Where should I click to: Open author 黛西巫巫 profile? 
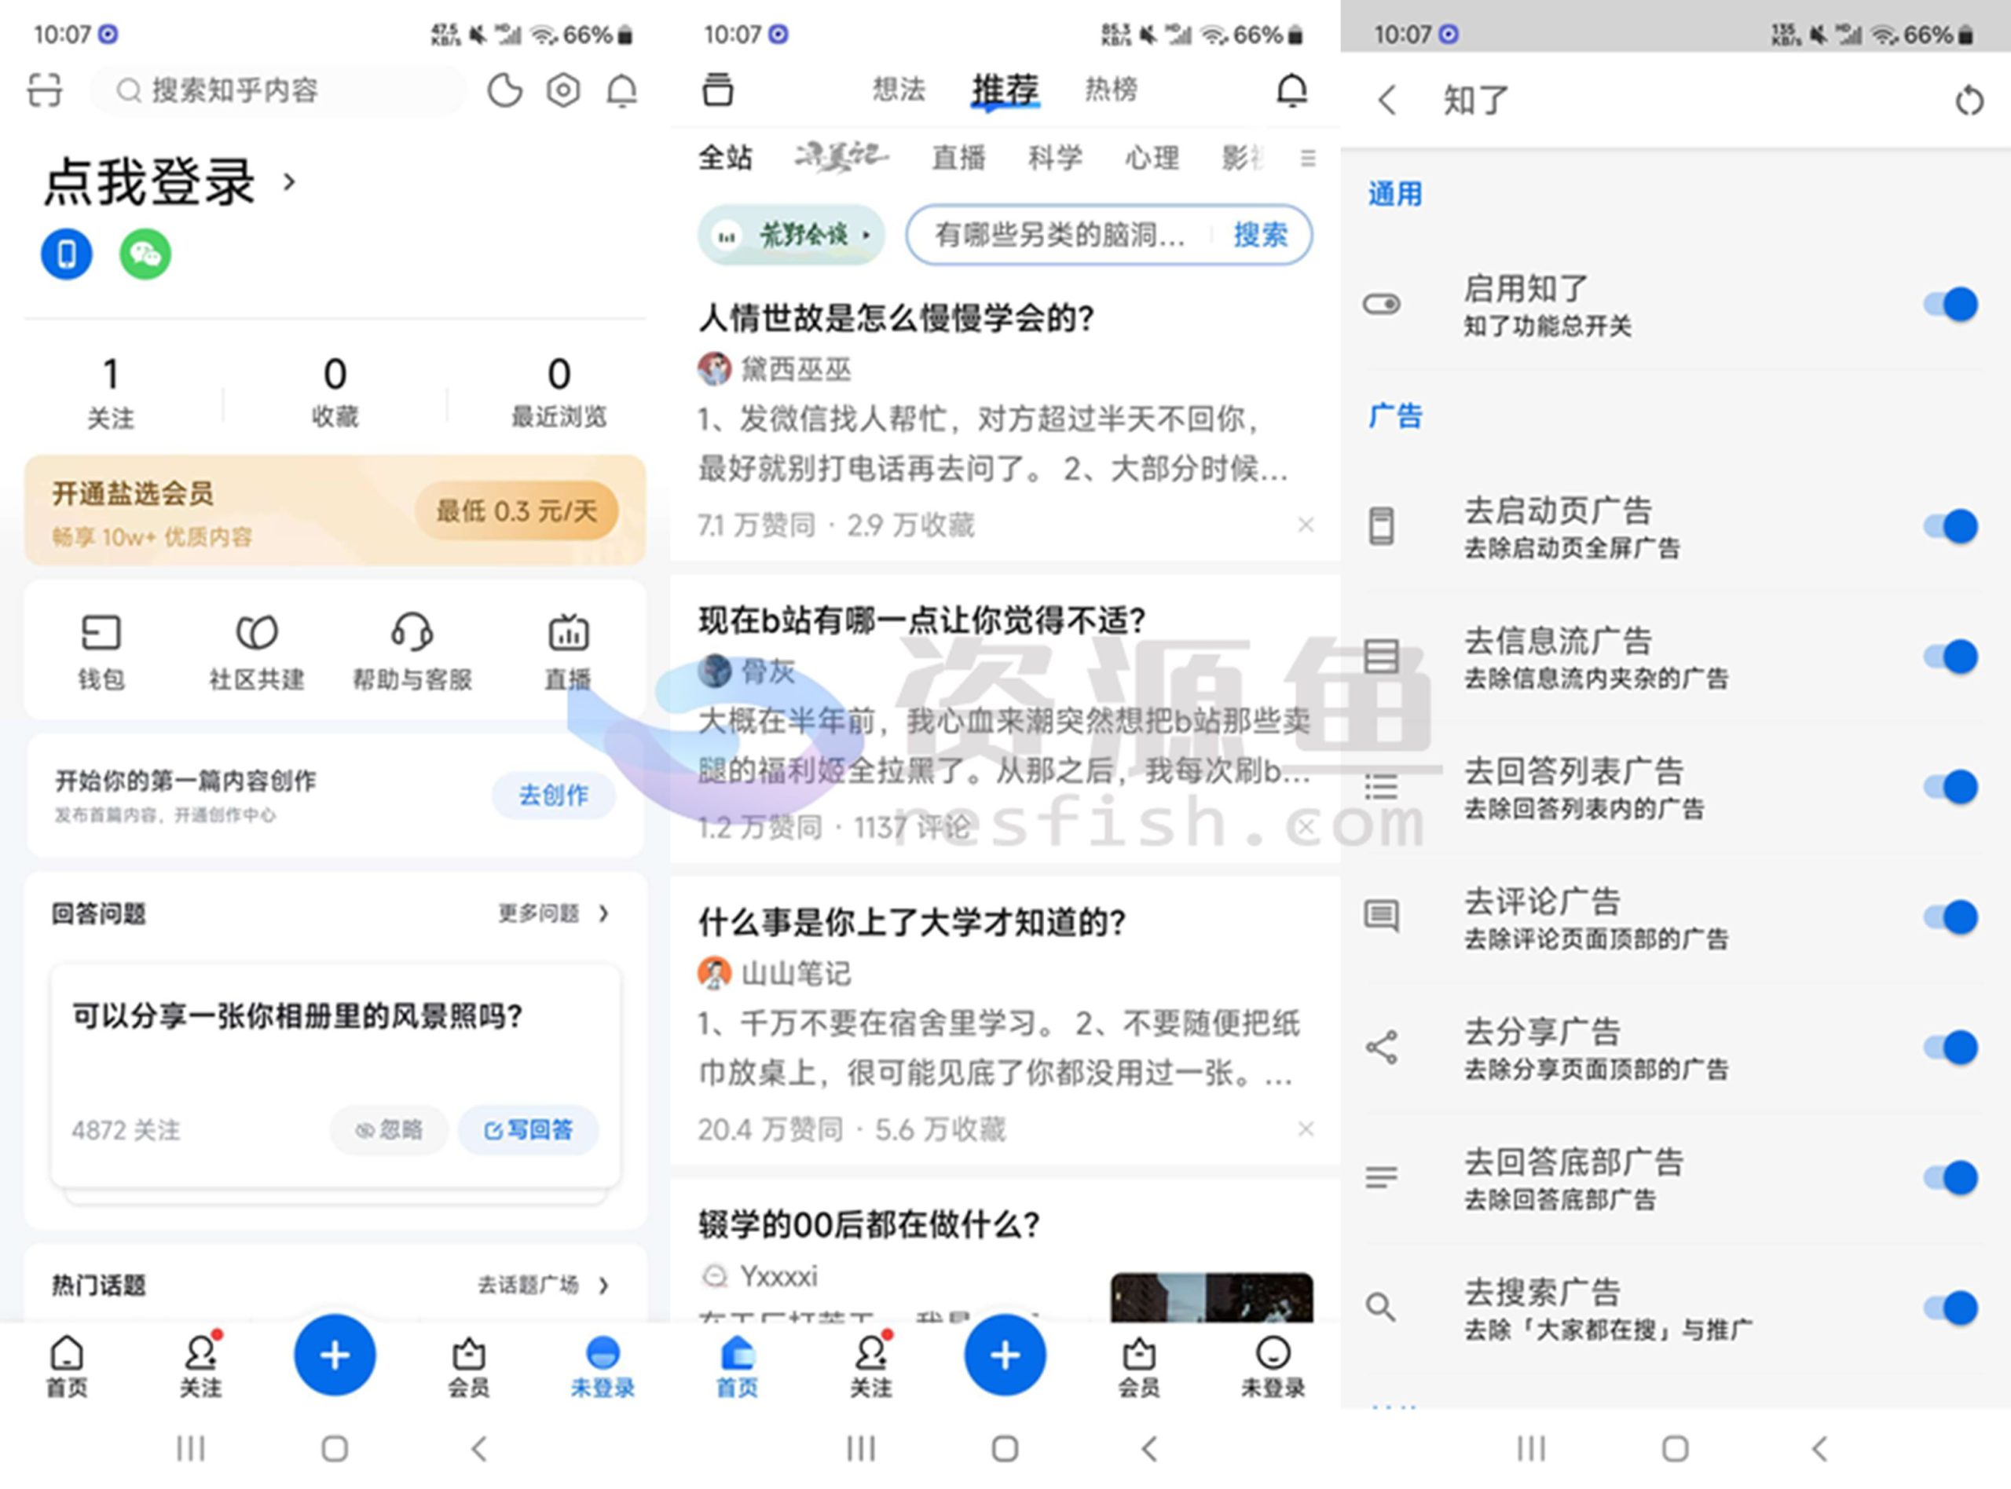(775, 368)
